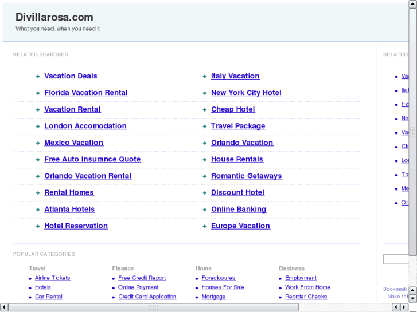Click the Online Payment link

pos(138,287)
